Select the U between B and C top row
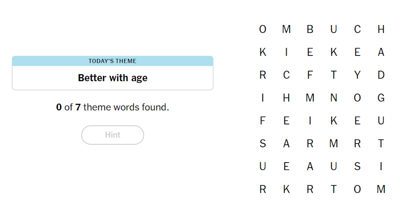The image size is (400, 218). click(x=333, y=29)
